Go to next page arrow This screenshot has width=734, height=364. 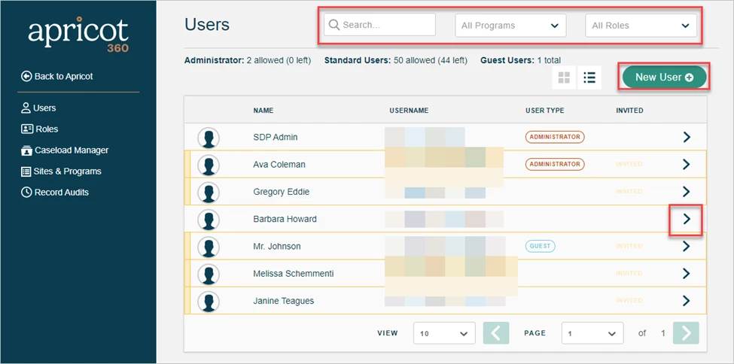(687, 333)
